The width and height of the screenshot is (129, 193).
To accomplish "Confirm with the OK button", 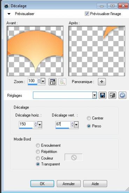I will click(42, 184).
